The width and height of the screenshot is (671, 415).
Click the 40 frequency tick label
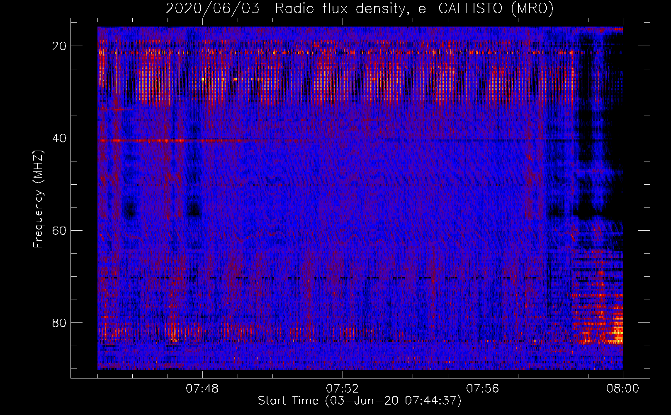[x=59, y=138]
